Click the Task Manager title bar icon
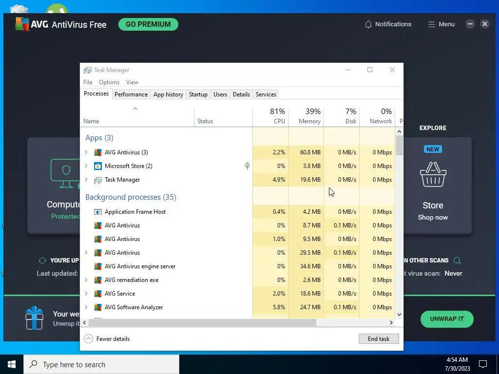Viewport: 499px width, 374px height. [88, 70]
